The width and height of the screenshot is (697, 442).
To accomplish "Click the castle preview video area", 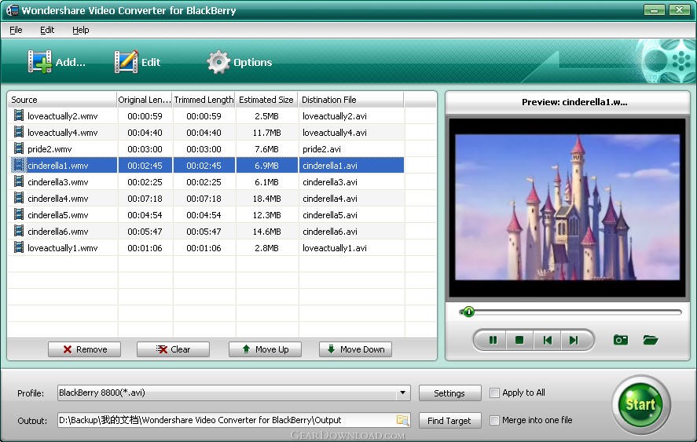I will (567, 207).
